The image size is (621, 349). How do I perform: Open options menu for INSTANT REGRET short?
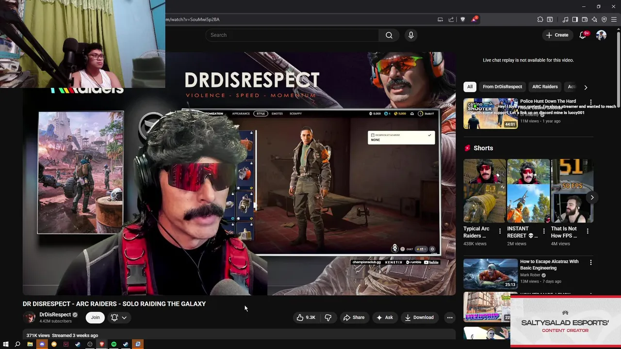coord(543,232)
